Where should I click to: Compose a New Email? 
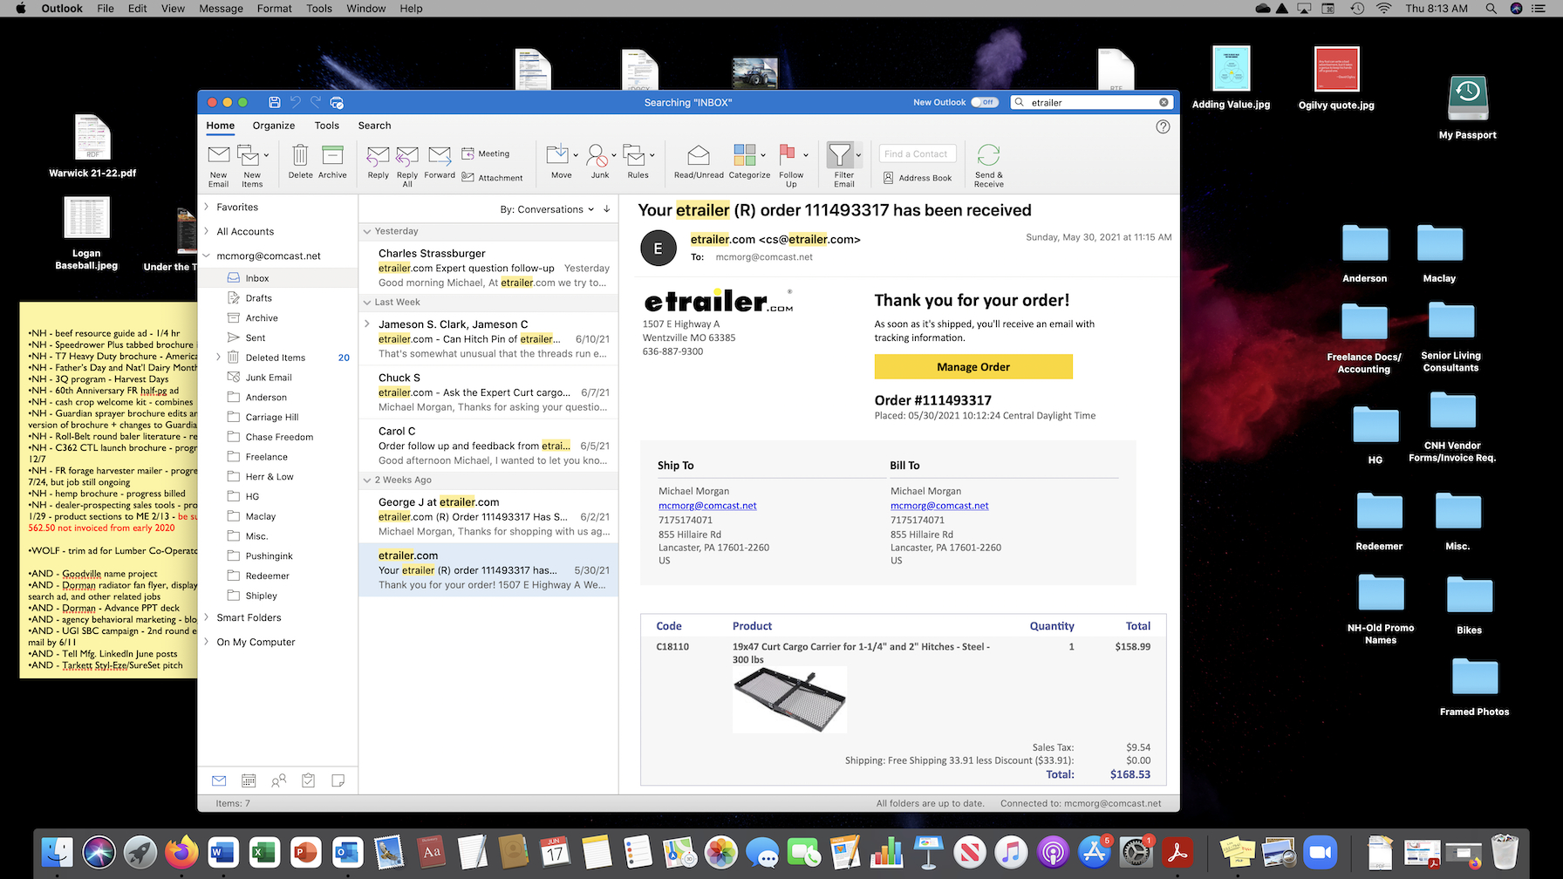click(x=218, y=162)
